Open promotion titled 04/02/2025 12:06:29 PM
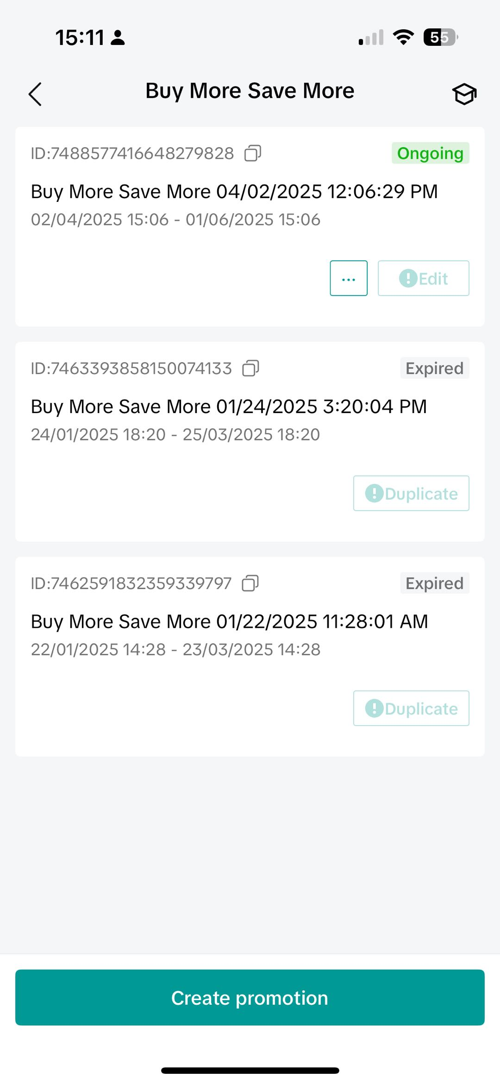This screenshot has width=500, height=1084. click(234, 192)
